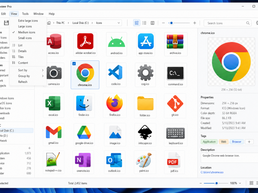
Task: Select the image.ico icon file
Action: pos(115,134)
